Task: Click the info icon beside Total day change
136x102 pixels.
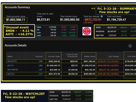Action: pos(102,16)
